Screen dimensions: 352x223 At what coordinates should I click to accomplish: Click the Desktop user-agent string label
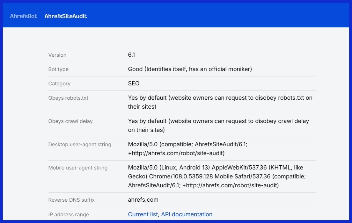point(80,144)
